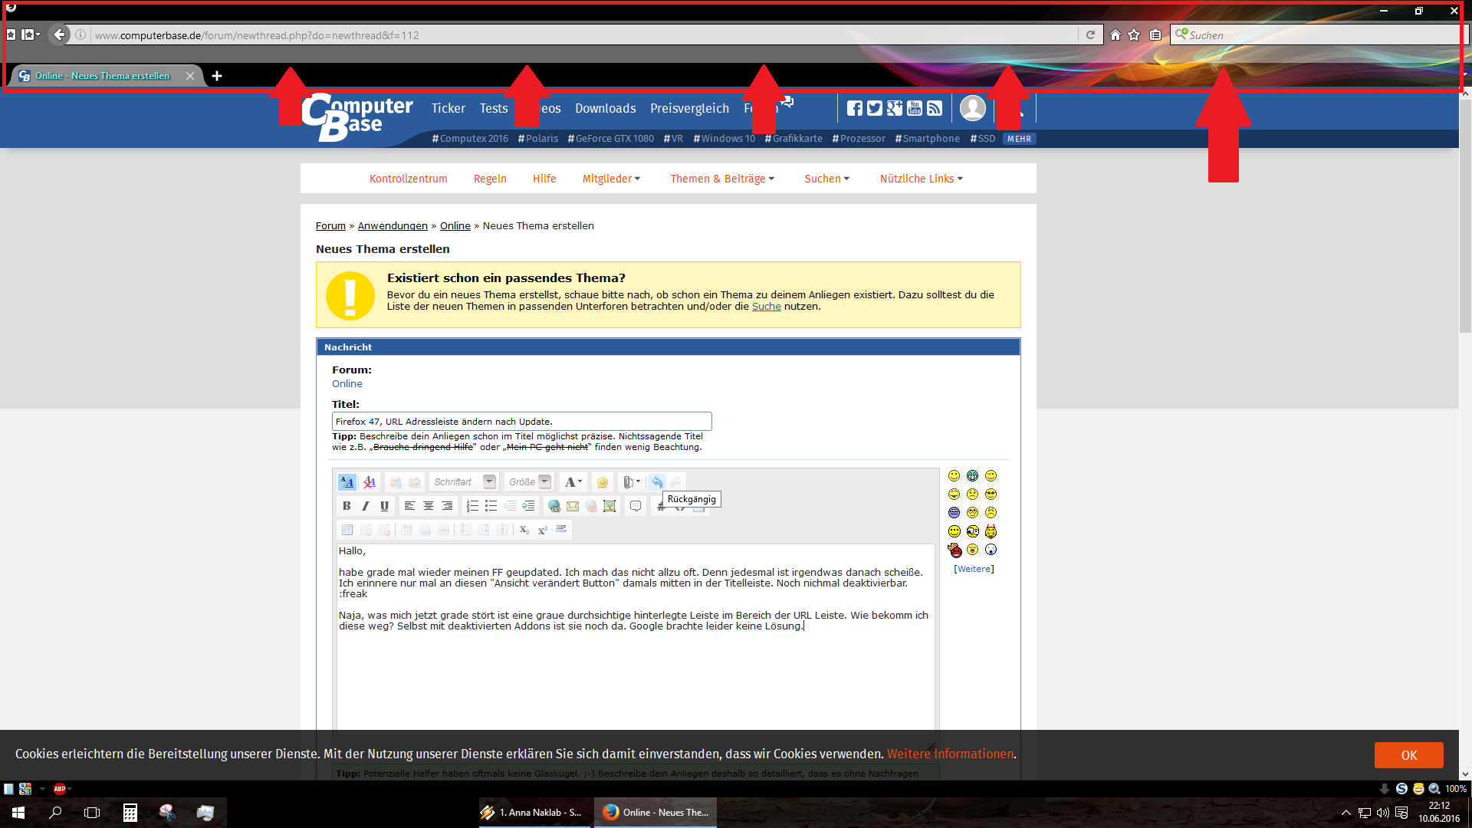Open Task View on the taskbar
The width and height of the screenshot is (1472, 828).
pyautogui.click(x=92, y=813)
